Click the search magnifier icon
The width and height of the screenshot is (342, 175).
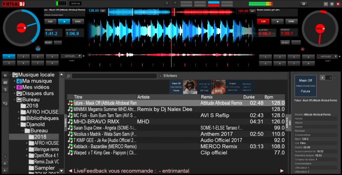(68, 76)
